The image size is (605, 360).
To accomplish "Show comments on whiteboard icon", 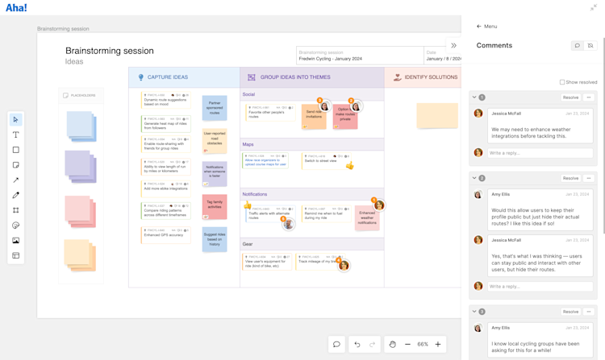I will [578, 45].
